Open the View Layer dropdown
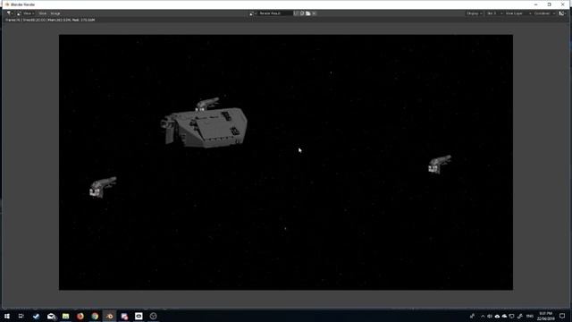The width and height of the screenshot is (572, 322). click(517, 13)
